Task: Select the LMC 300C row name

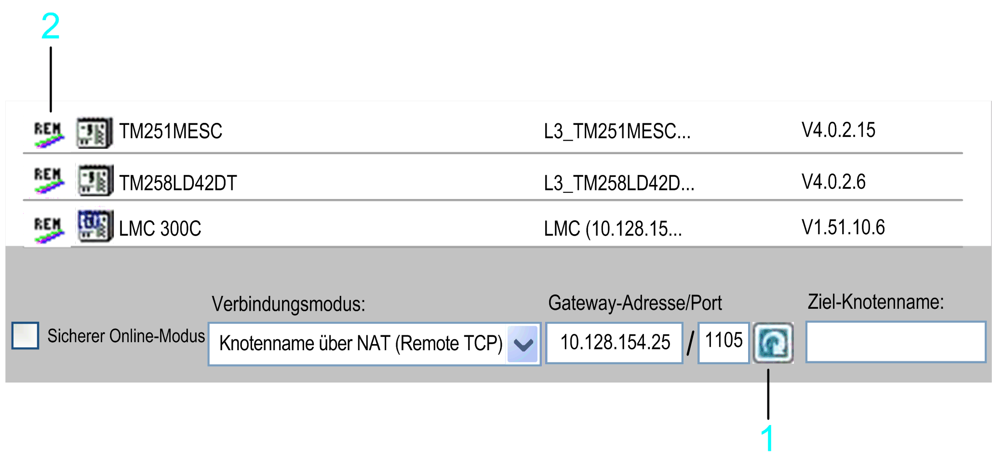Action: (160, 229)
